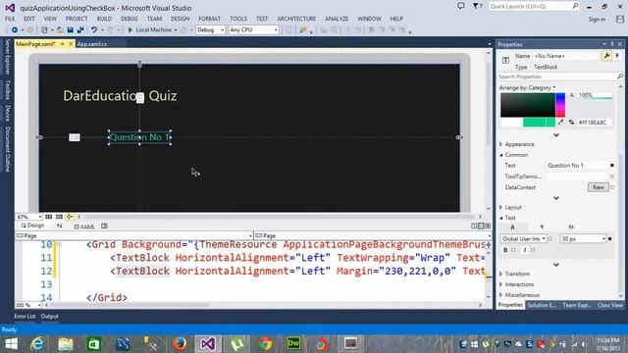Click the Undo arrow icon
Screen dimensions: 628x353
tap(94, 30)
